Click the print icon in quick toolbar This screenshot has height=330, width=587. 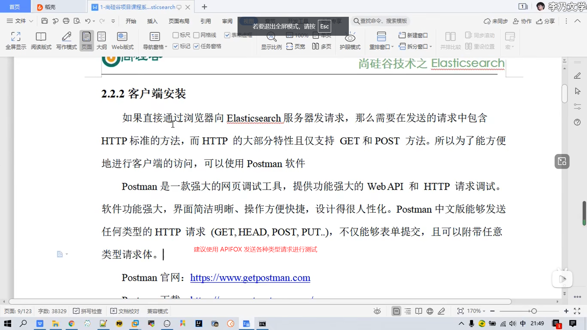tap(66, 21)
